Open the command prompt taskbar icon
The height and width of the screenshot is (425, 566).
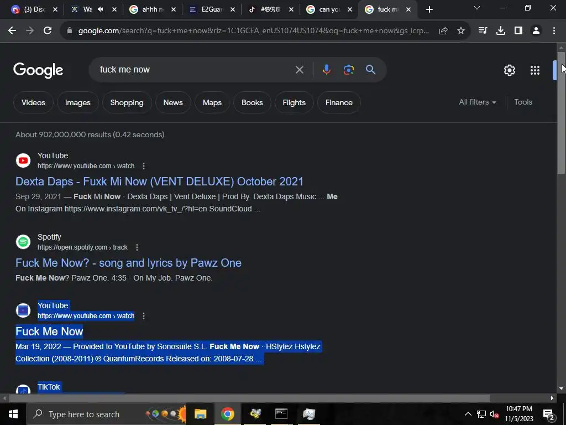click(281, 414)
